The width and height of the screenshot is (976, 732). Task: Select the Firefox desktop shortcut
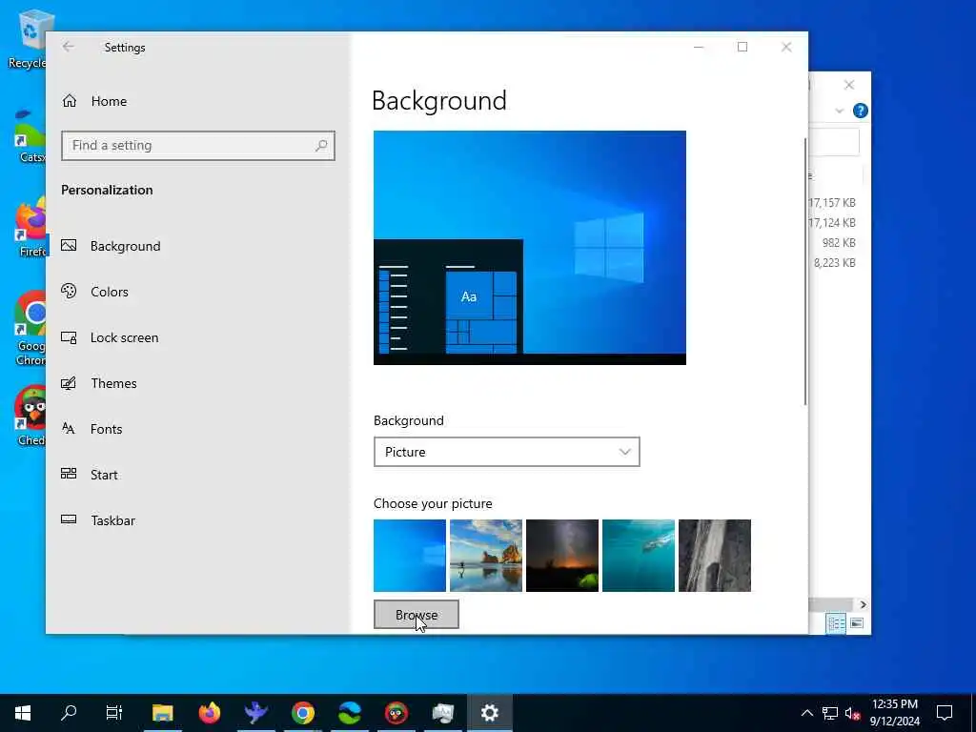pyautogui.click(x=31, y=227)
